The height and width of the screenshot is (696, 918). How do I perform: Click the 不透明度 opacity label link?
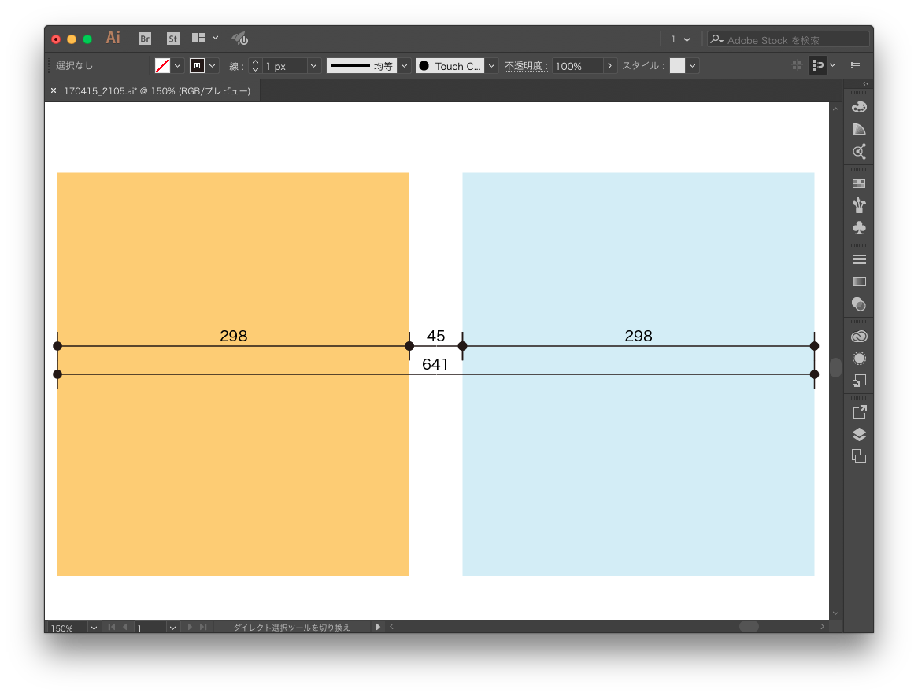526,66
